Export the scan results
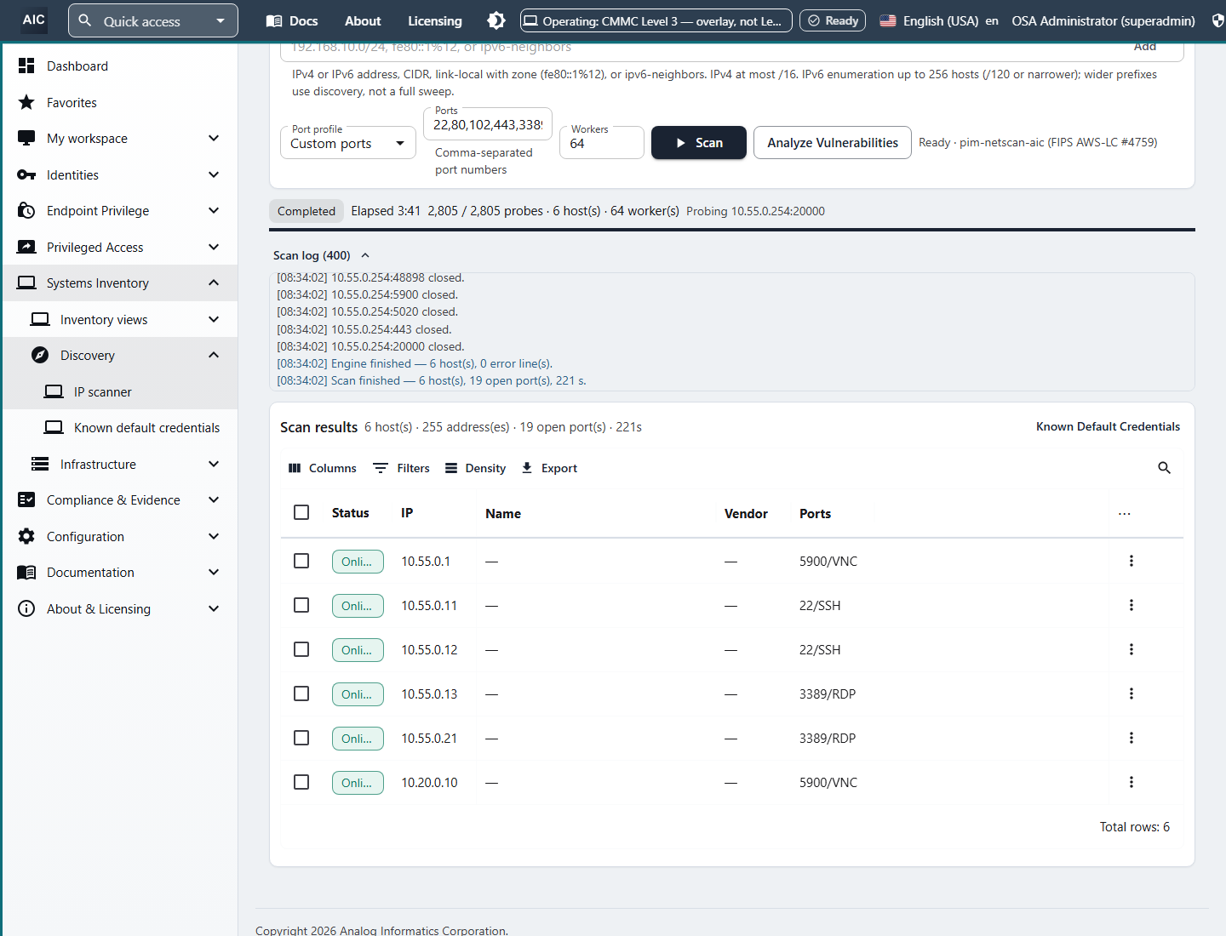The image size is (1226, 936). (x=549, y=468)
